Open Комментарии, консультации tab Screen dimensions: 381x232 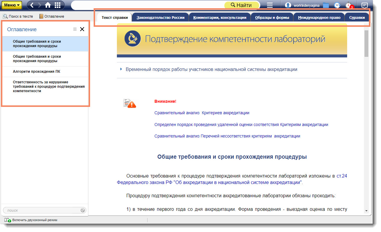tap(220, 17)
